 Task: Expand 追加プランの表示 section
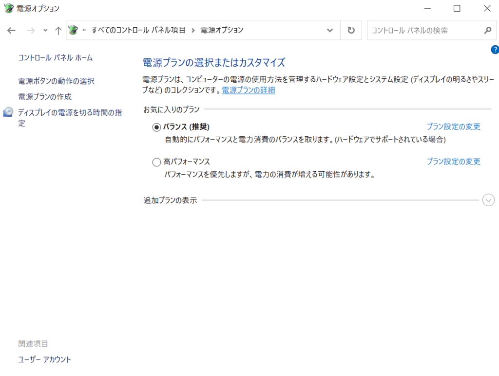(x=488, y=200)
